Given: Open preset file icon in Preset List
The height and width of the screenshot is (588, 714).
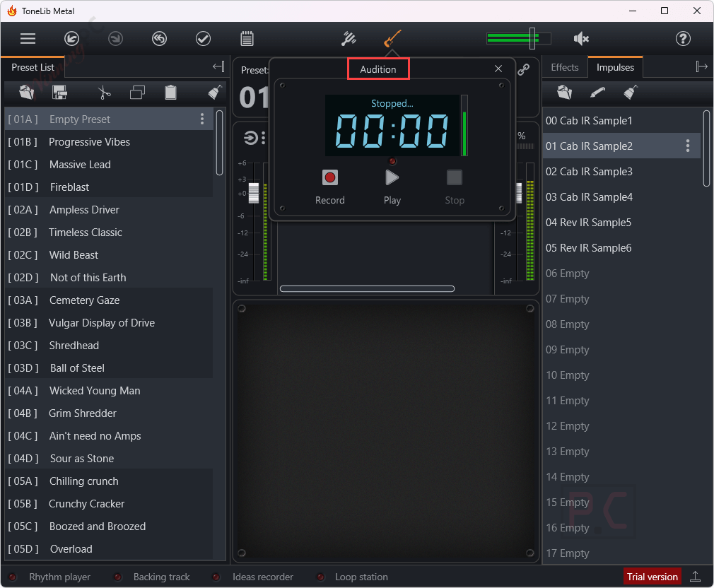Looking at the screenshot, I should [27, 93].
